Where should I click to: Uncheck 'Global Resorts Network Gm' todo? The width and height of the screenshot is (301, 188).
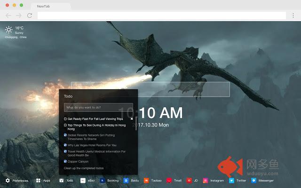tap(65, 135)
